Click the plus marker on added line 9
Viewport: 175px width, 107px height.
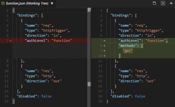click(x=104, y=51)
